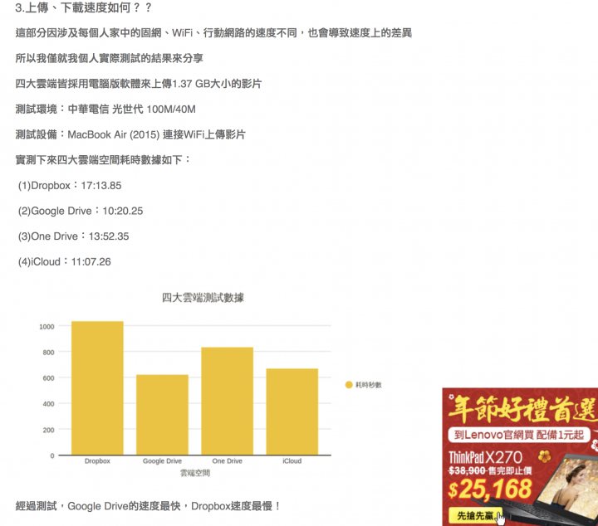Click the line (3)One Drive：13:52.35

[74, 236]
